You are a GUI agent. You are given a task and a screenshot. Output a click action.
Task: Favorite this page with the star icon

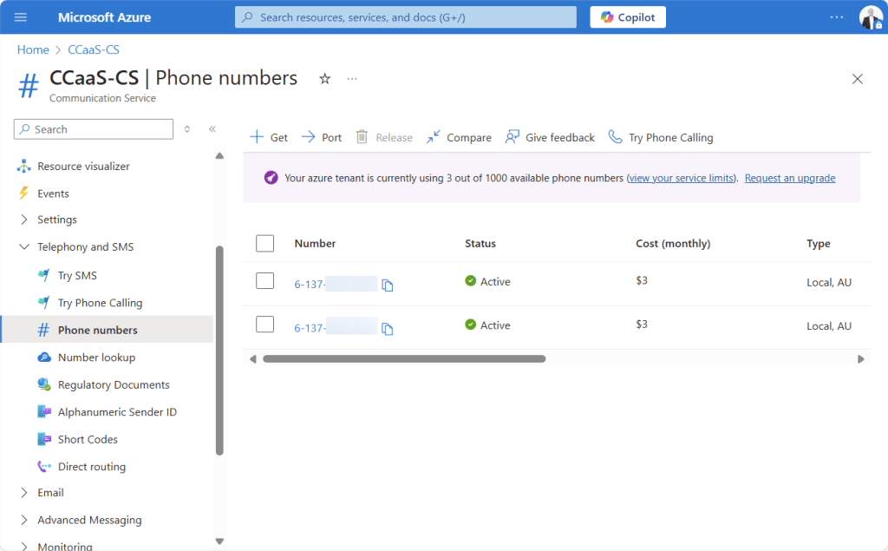pos(325,79)
